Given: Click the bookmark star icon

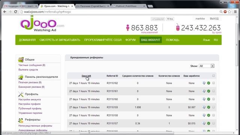Looking at the screenshot, I should point(229,12).
